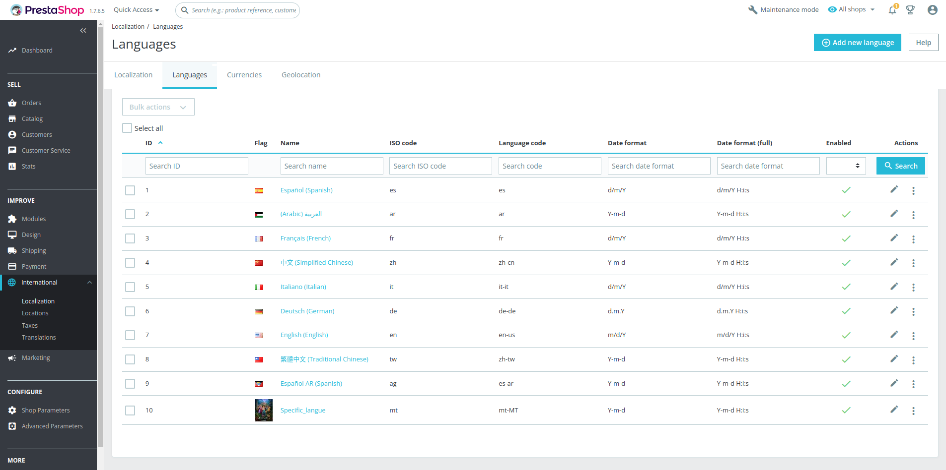Switch to the Currencies tab
Image resolution: width=946 pixels, height=470 pixels.
pyautogui.click(x=244, y=74)
